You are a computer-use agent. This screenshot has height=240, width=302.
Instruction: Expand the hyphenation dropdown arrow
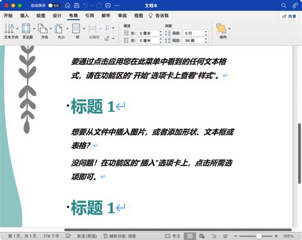click(x=113, y=38)
